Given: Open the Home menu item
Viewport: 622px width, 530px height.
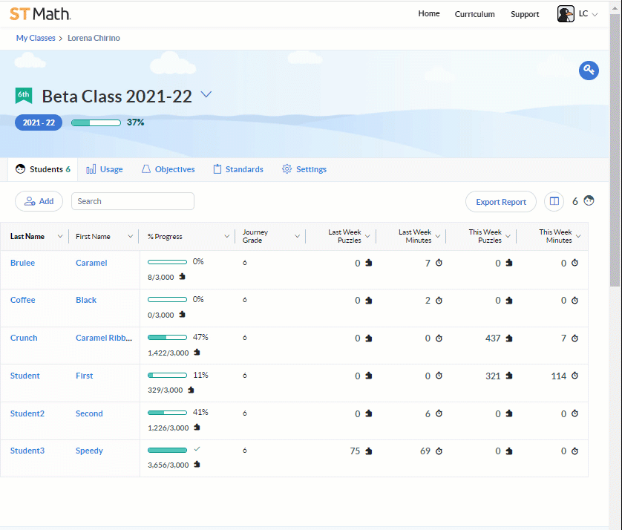Looking at the screenshot, I should tap(429, 13).
